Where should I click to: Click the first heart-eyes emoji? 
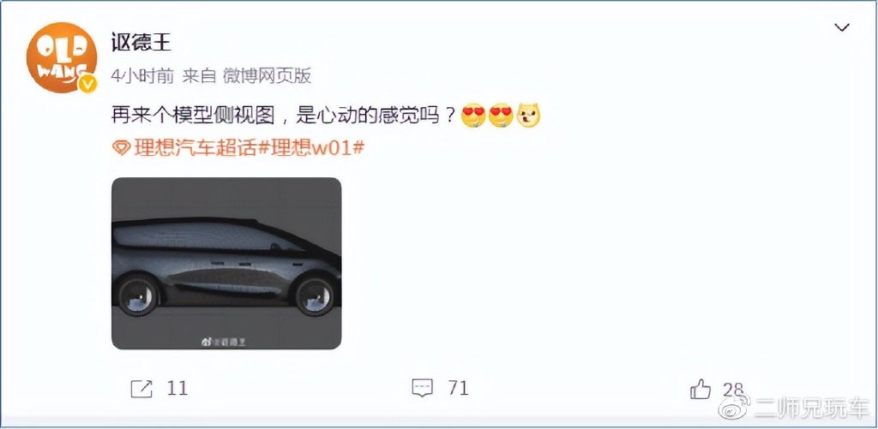pos(473,116)
